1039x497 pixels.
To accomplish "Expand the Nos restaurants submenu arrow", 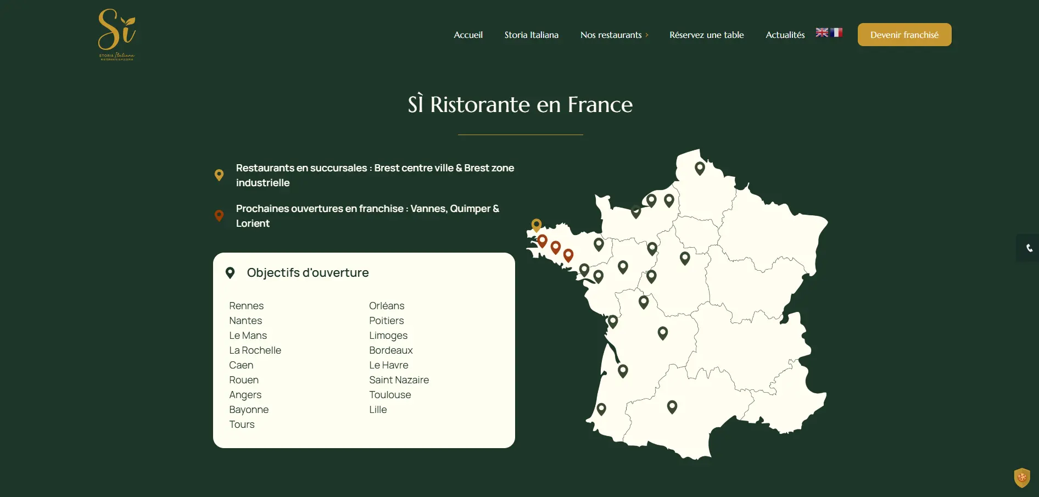I will pos(647,35).
